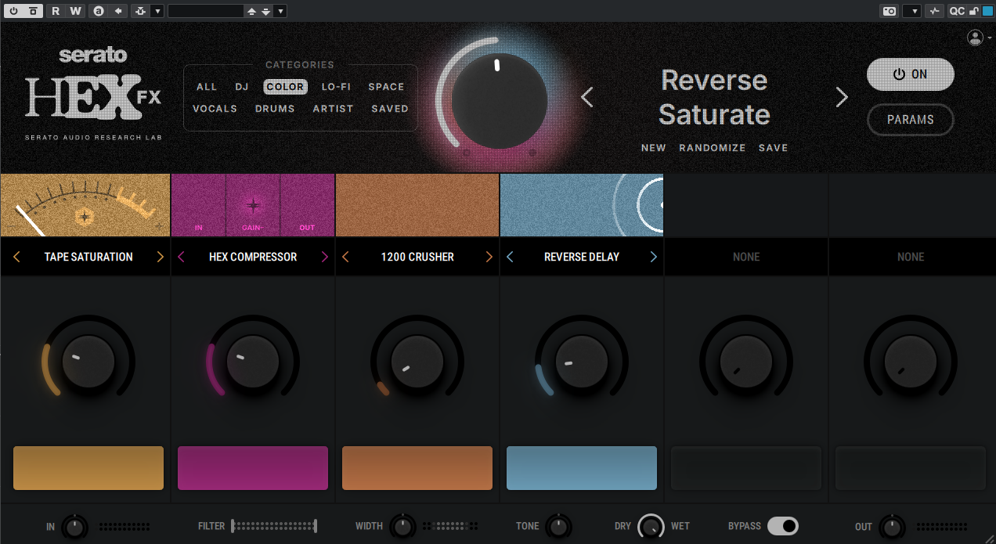
Task: Toggle Read automation R button
Action: [x=56, y=11]
